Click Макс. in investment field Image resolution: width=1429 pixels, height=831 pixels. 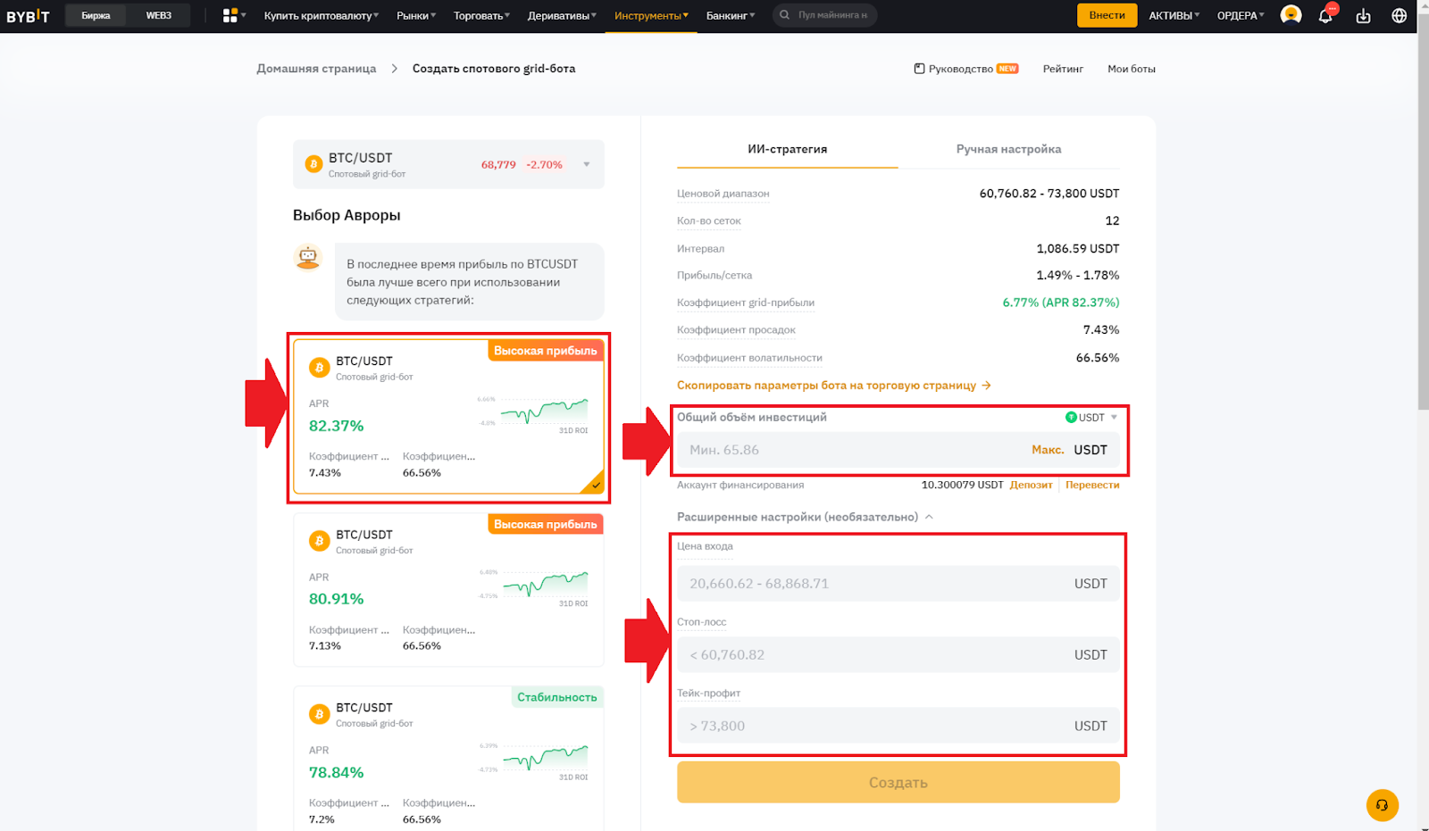tap(1048, 450)
